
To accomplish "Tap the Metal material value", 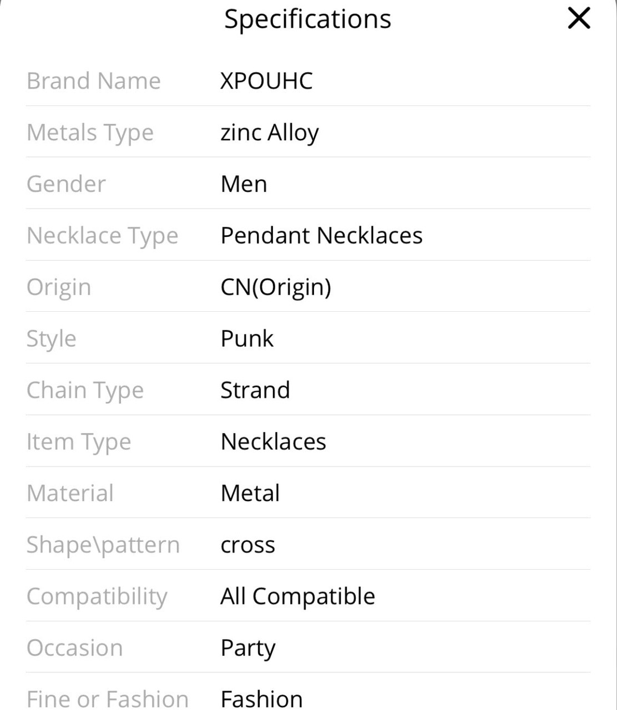I will (250, 494).
